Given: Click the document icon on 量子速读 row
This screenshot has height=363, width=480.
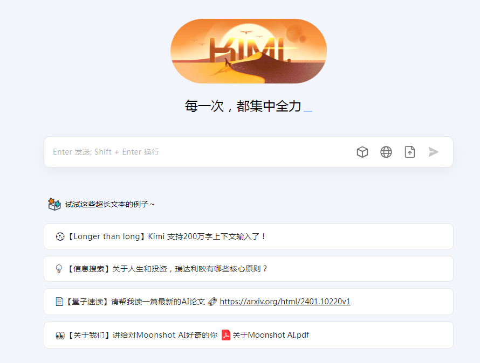Looking at the screenshot, I should point(59,302).
